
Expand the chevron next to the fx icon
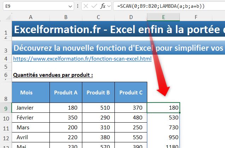coord(108,6)
